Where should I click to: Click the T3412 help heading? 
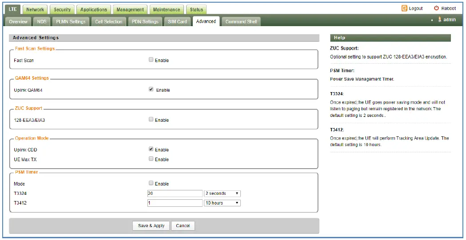coord(337,130)
